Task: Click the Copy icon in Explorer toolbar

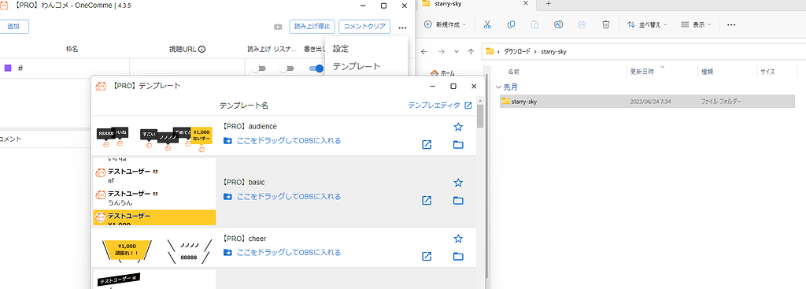Action: pos(511,24)
